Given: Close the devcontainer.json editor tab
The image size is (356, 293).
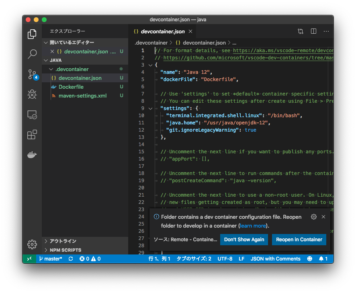Looking at the screenshot, I should click(190, 32).
